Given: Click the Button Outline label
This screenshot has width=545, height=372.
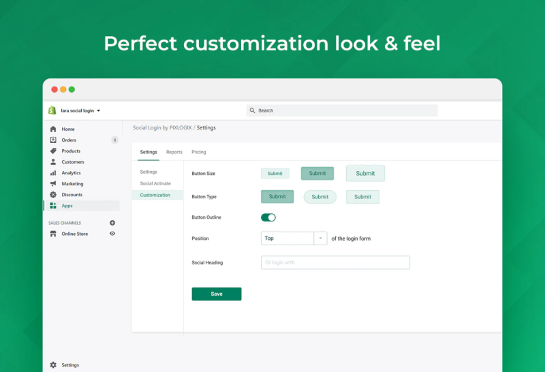Looking at the screenshot, I should 206,217.
